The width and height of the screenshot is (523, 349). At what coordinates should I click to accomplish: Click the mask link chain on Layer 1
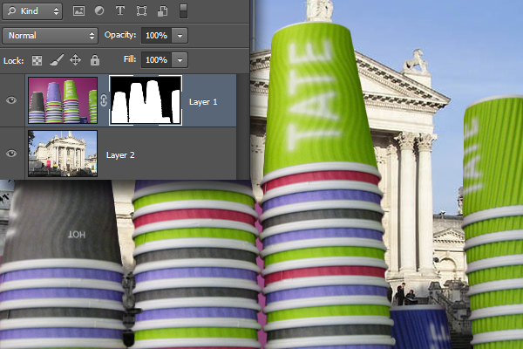pos(103,100)
